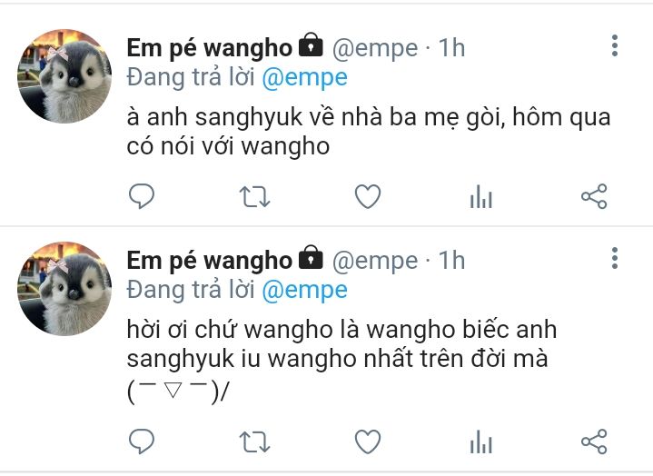Open penguin avatar on first tweet

point(64,76)
